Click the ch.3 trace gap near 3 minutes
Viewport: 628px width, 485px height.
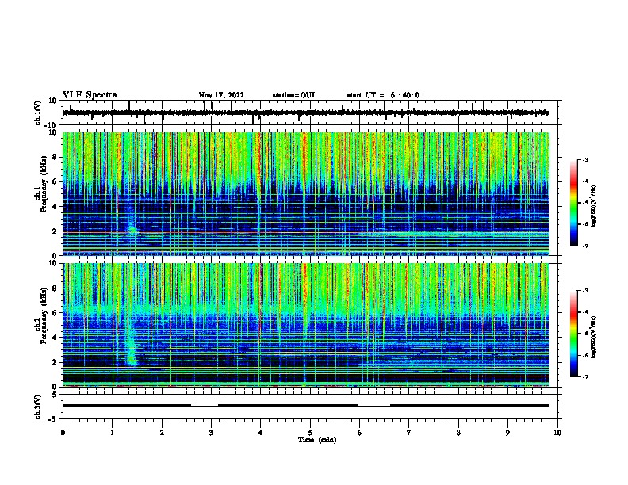click(205, 406)
